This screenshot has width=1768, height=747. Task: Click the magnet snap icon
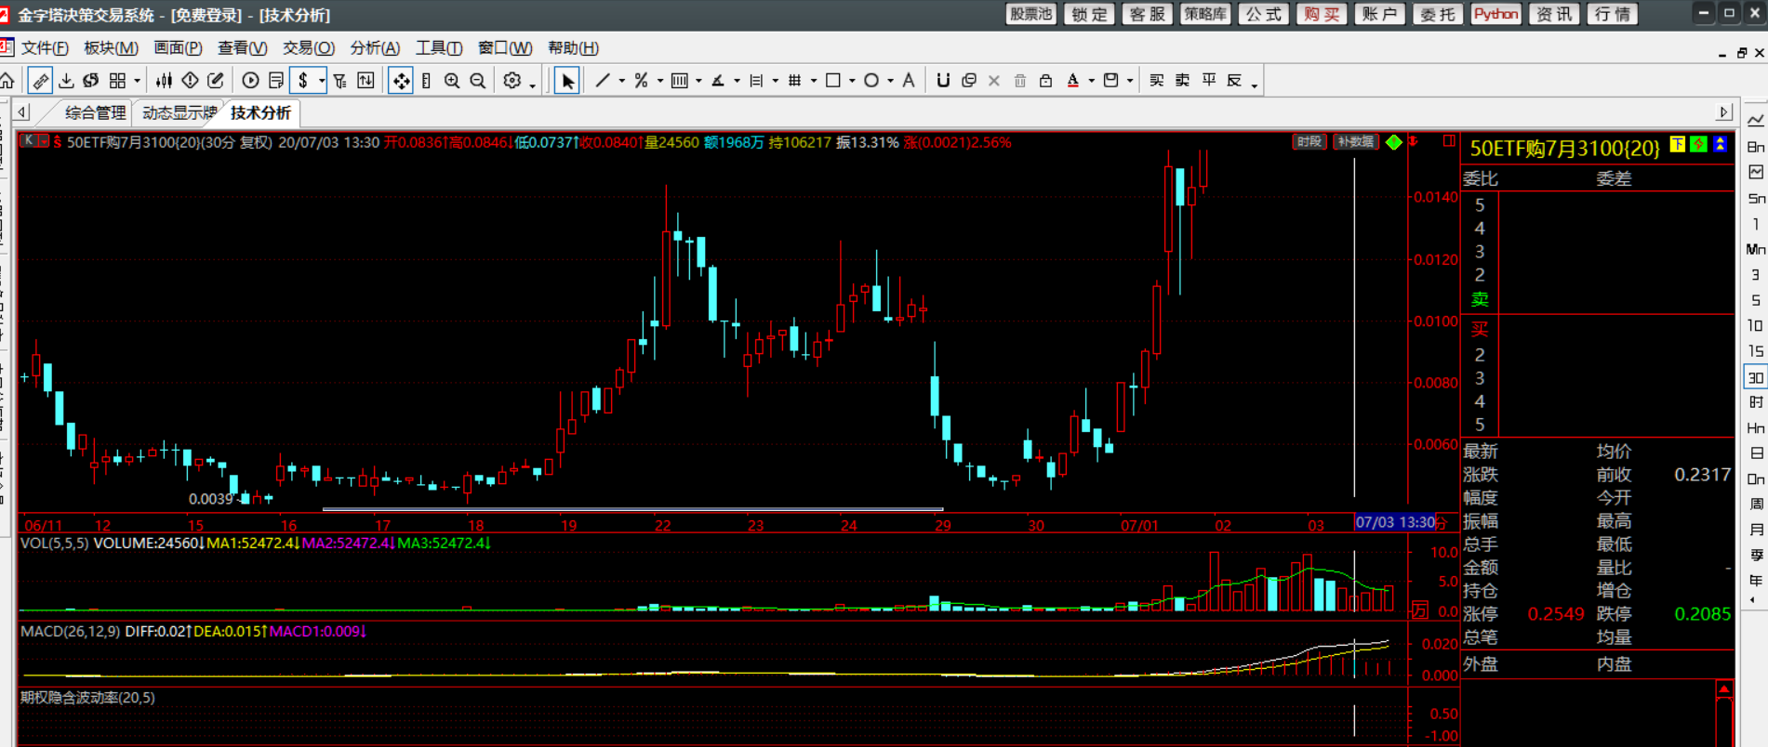pyautogui.click(x=943, y=81)
